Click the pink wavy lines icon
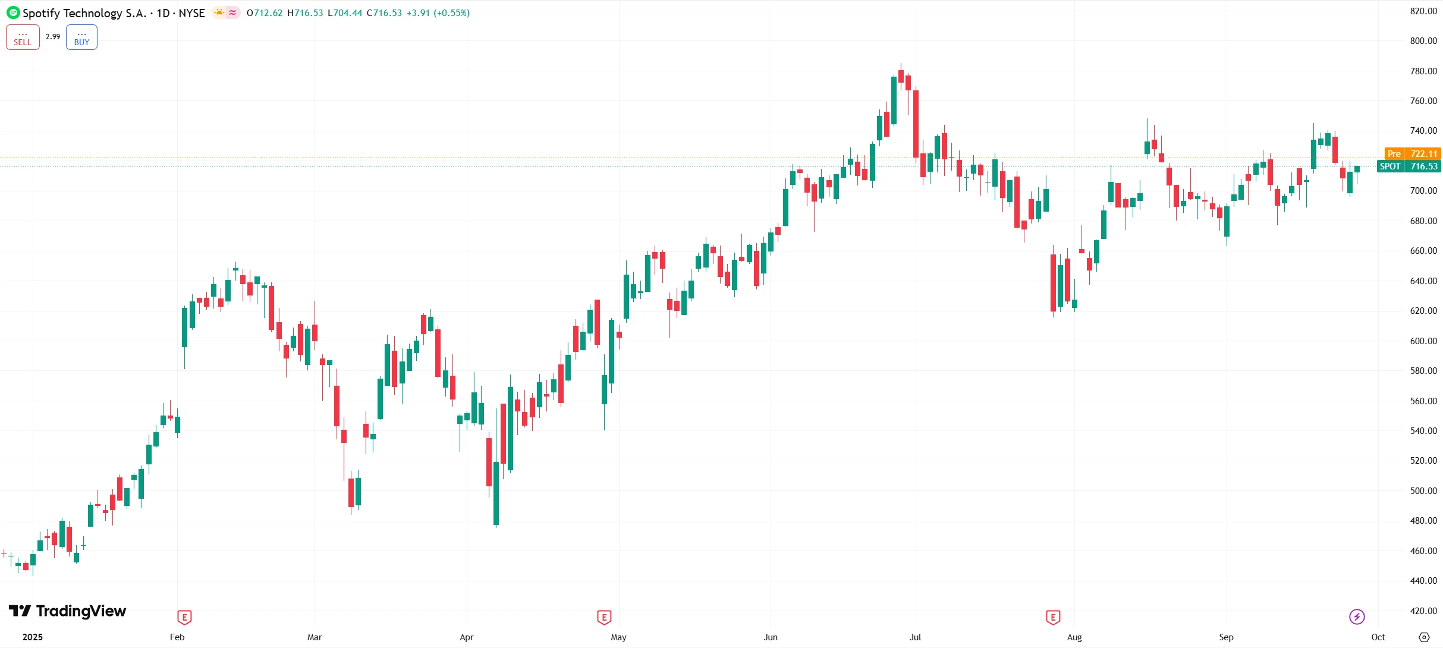1443x648 pixels. tap(232, 12)
